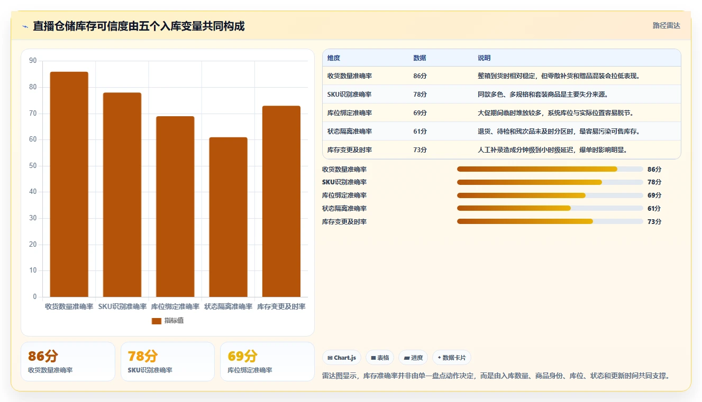Viewport: 702px width, 402px height.
Task: Click the 收货数量准确率 bar in chart
Action: (x=69, y=184)
